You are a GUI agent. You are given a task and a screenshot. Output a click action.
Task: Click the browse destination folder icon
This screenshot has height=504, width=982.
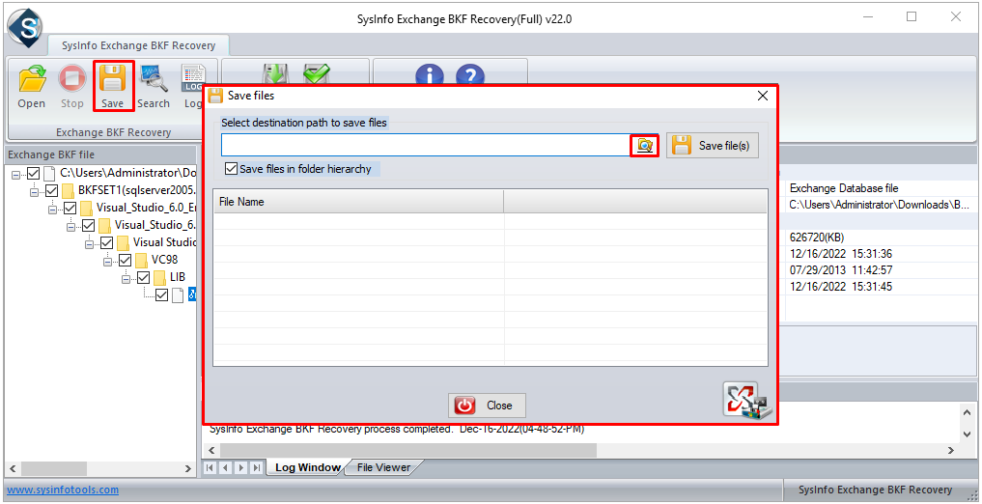(x=644, y=145)
